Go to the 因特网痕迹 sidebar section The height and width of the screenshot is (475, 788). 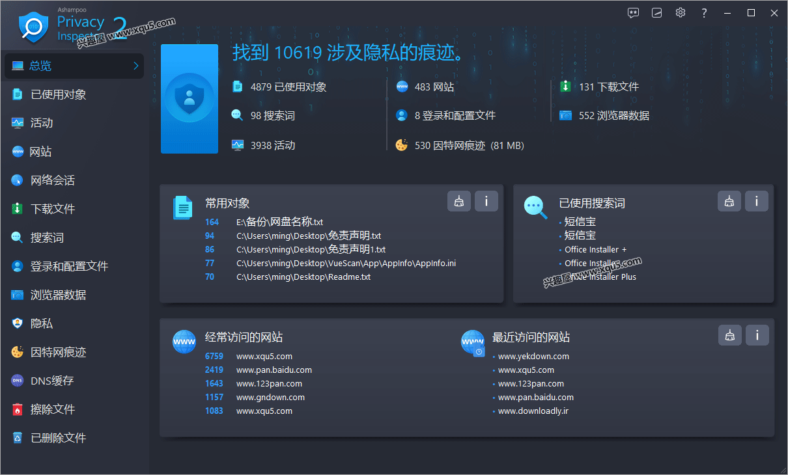[58, 352]
